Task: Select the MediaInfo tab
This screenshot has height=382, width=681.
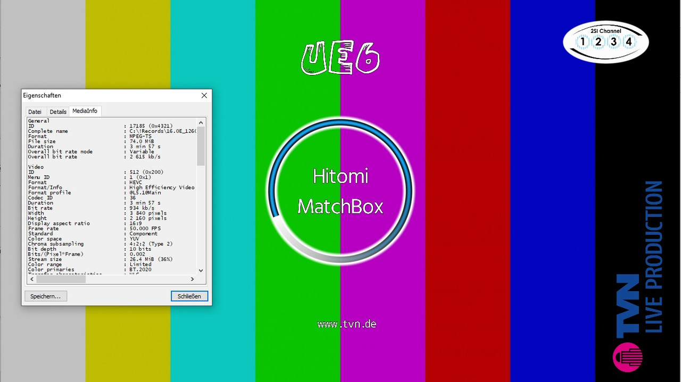Action: click(85, 111)
